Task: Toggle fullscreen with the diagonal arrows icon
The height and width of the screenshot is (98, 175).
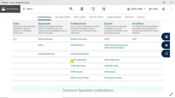Action: pyautogui.click(x=171, y=94)
